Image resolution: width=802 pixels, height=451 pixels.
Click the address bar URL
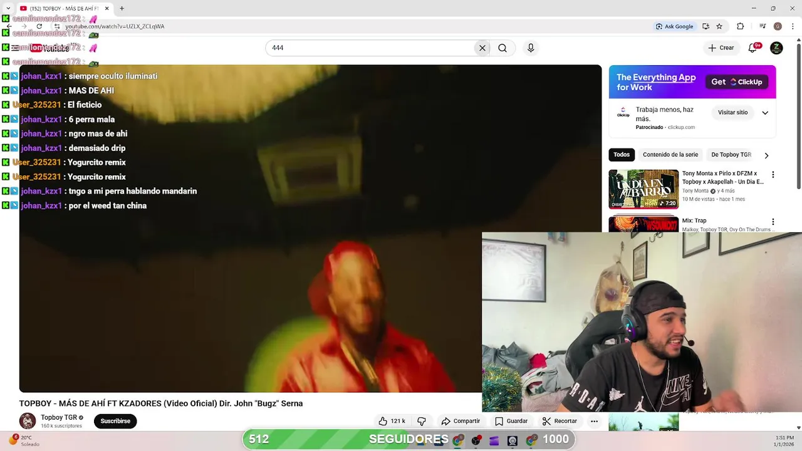tap(115, 26)
